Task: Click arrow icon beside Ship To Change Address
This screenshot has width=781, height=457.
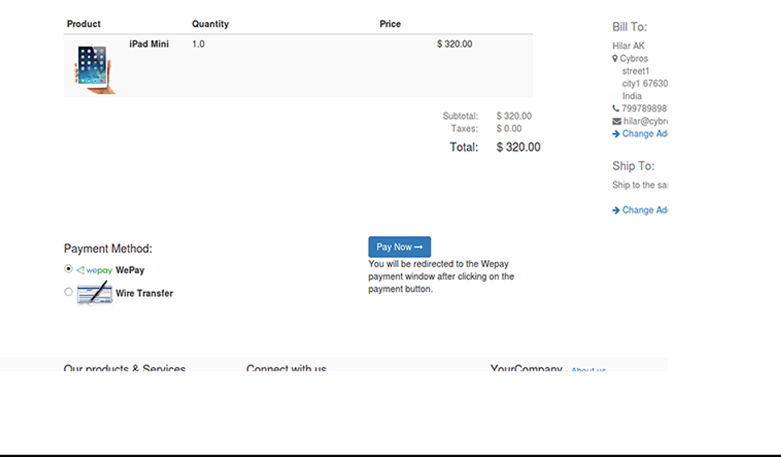Action: pyautogui.click(x=616, y=210)
